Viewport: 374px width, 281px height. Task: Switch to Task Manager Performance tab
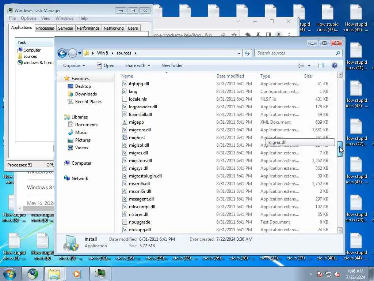(x=88, y=28)
